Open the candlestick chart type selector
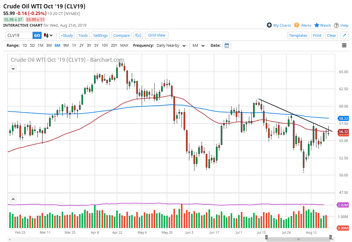The image size is (352, 242). coord(48,35)
